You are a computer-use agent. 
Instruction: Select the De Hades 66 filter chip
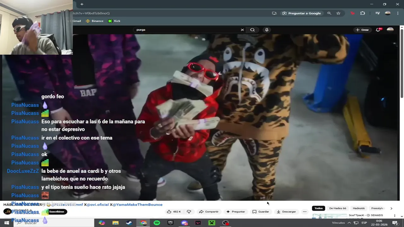tap(337, 208)
